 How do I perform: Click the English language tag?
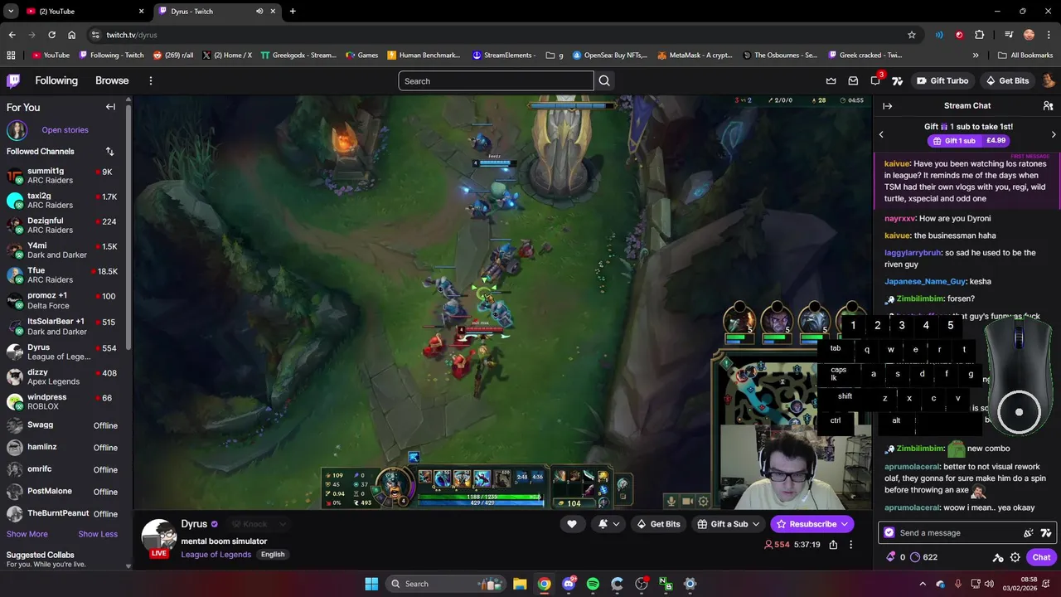(273, 555)
